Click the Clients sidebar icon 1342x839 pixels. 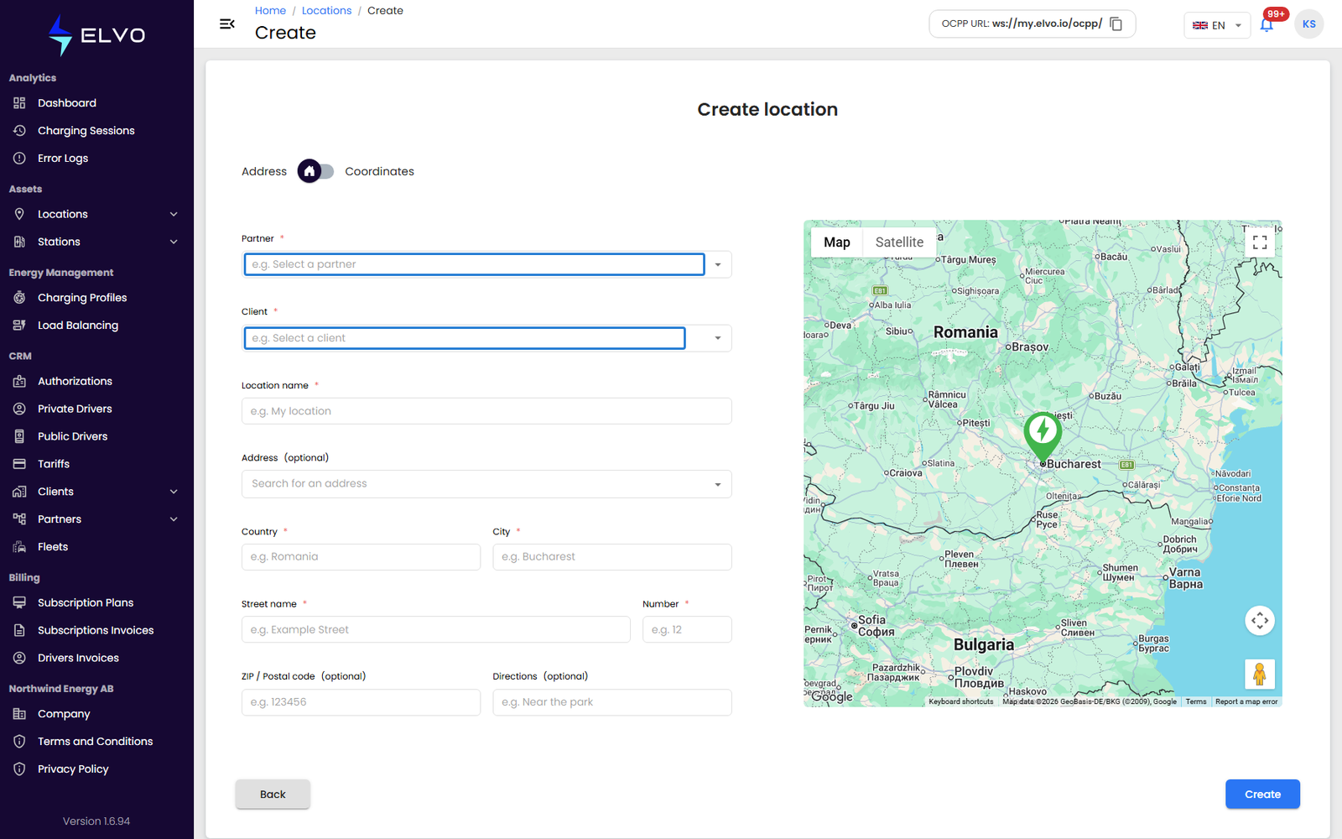click(19, 492)
